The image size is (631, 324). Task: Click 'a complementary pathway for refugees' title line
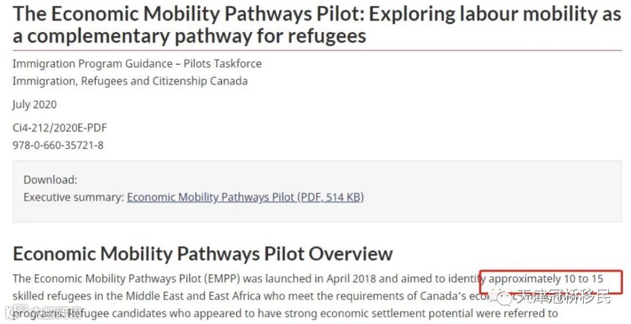[x=189, y=36]
